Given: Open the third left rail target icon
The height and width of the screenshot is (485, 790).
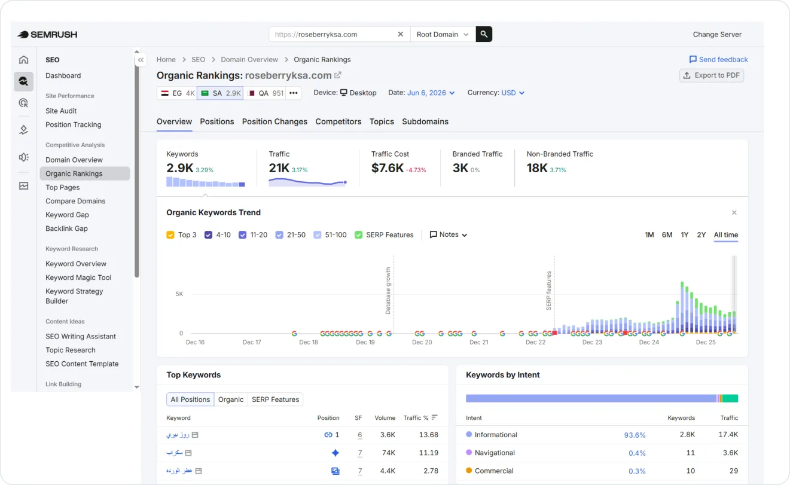Looking at the screenshot, I should (23, 103).
